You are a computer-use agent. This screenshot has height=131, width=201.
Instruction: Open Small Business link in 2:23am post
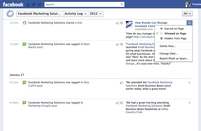(146, 47)
